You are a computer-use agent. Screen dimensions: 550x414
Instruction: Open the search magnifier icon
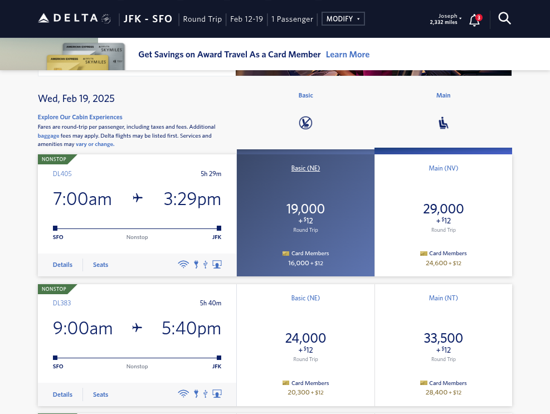coord(504,18)
